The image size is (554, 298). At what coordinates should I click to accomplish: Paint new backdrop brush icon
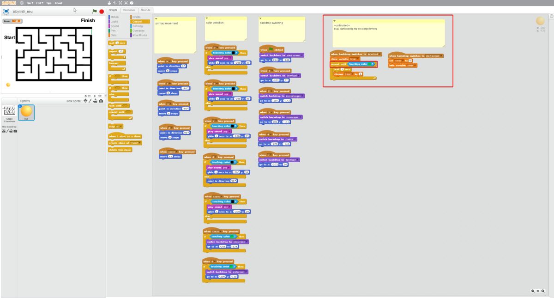[x=8, y=131]
